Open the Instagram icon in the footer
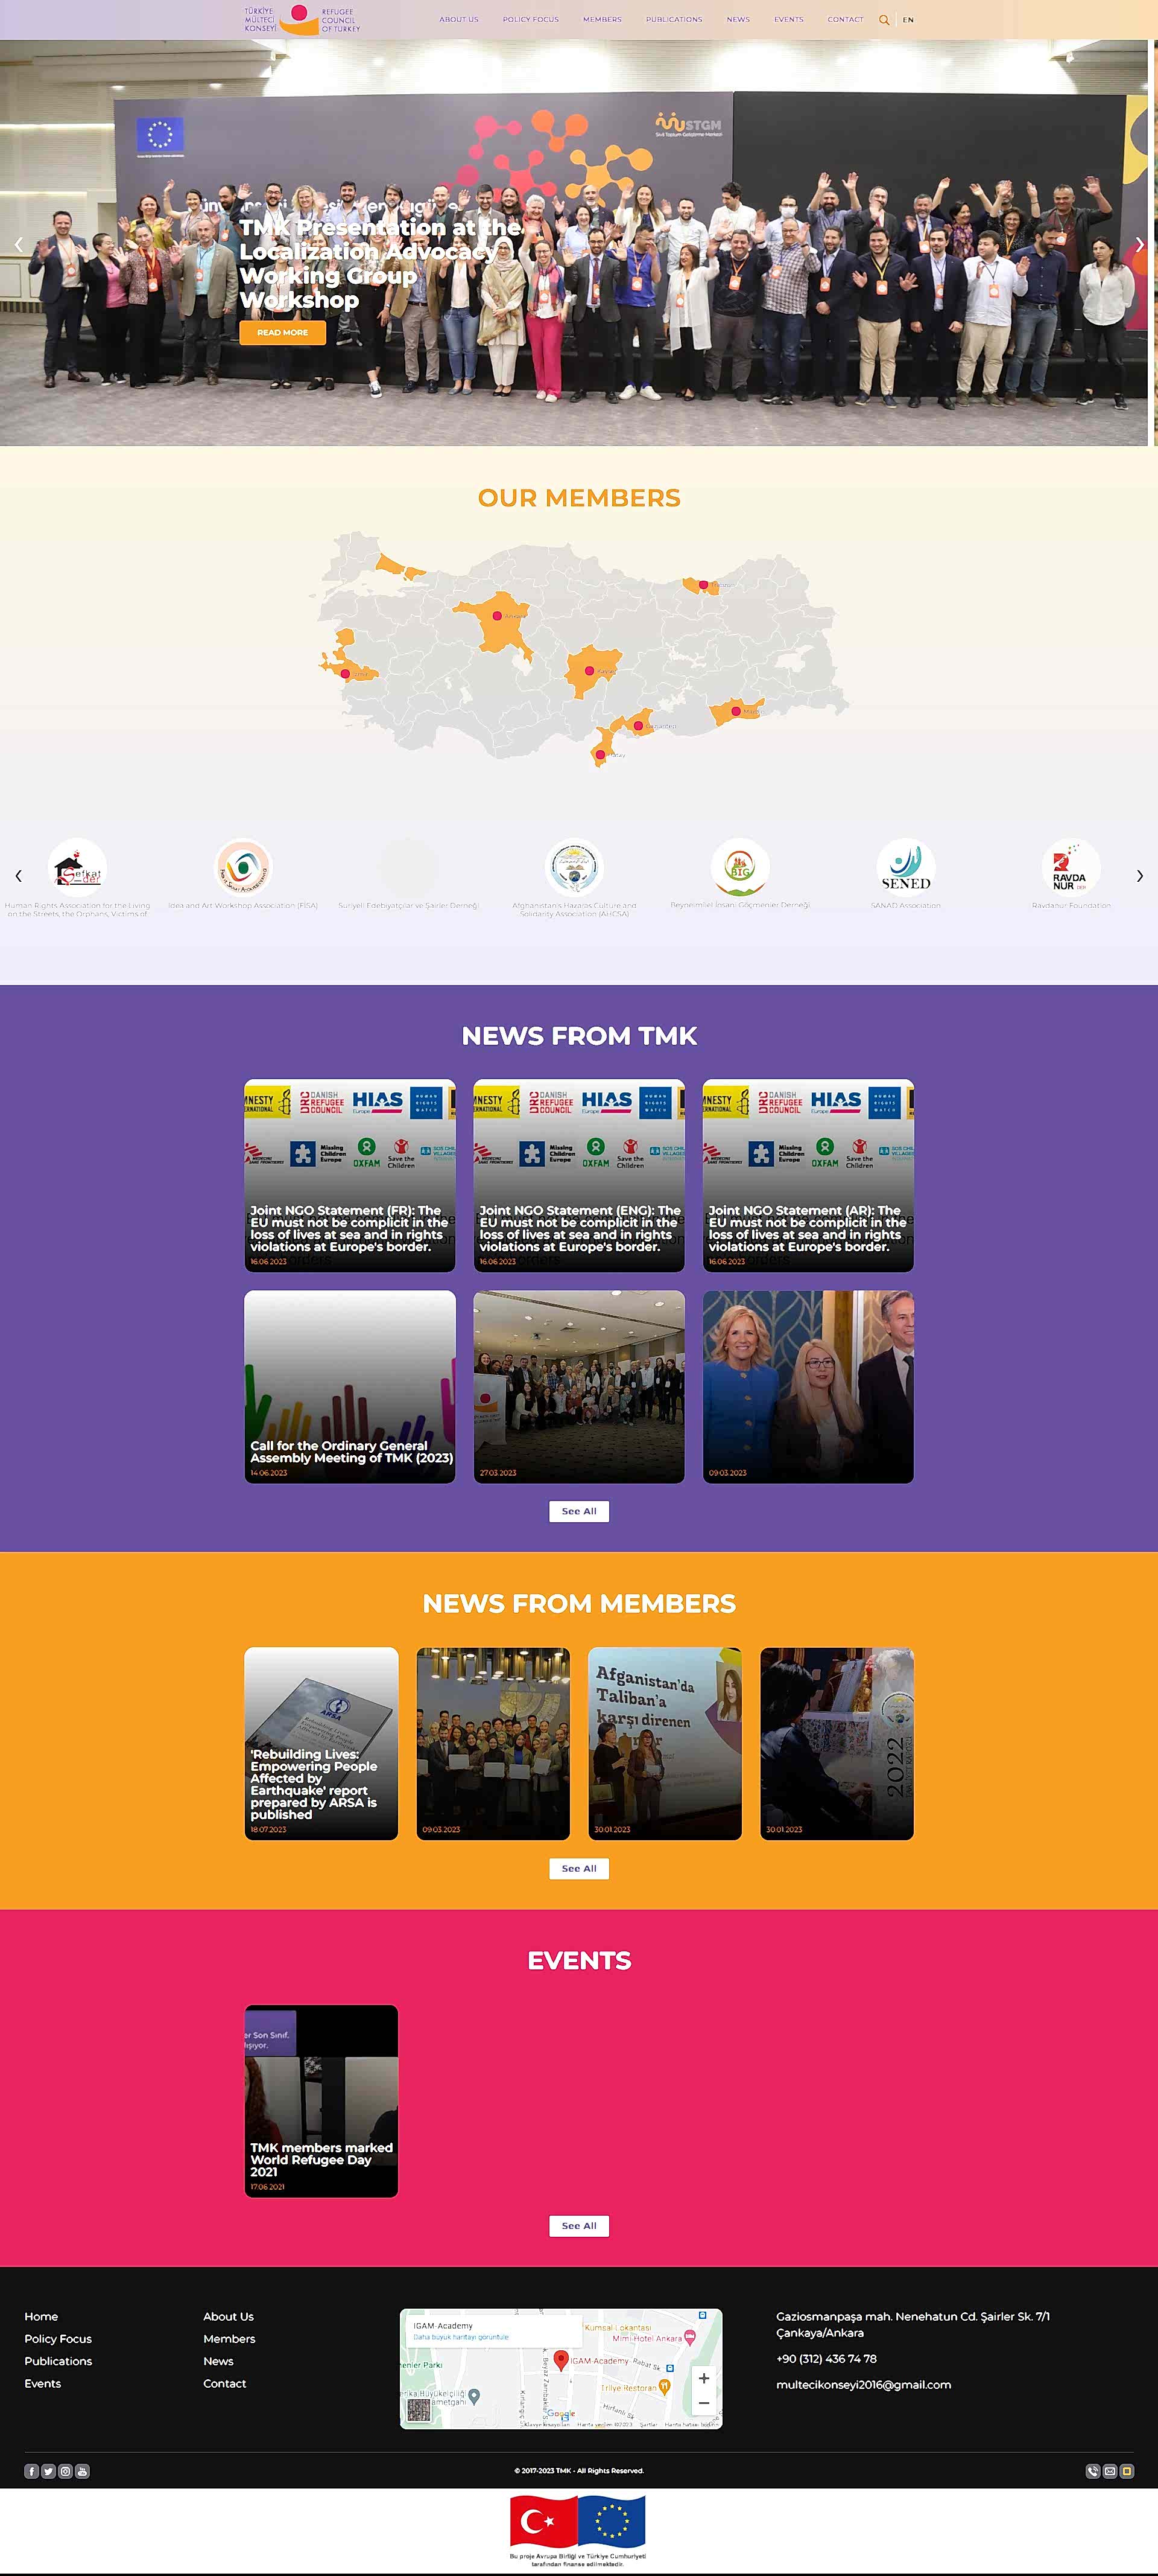1158x2576 pixels. (x=65, y=2471)
